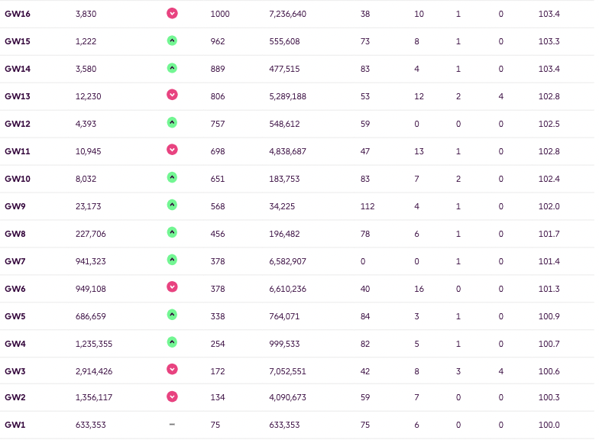Click the red down arrow in GW11 row
Screen dimensions: 599x440
pyautogui.click(x=172, y=150)
